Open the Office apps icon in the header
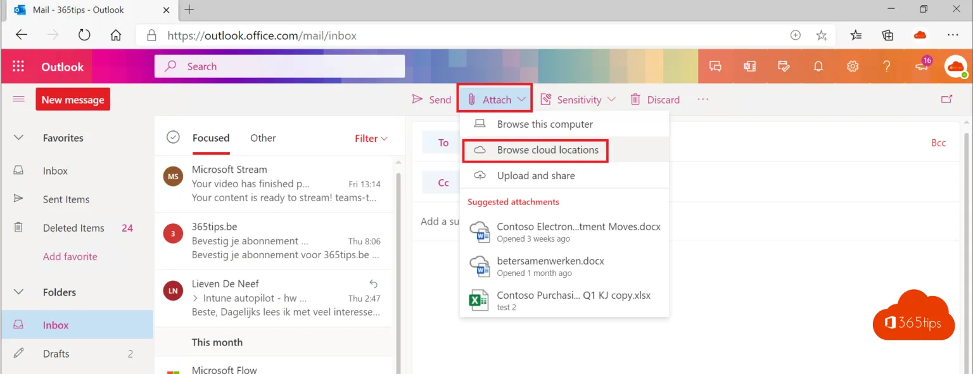973x374 pixels. point(749,66)
